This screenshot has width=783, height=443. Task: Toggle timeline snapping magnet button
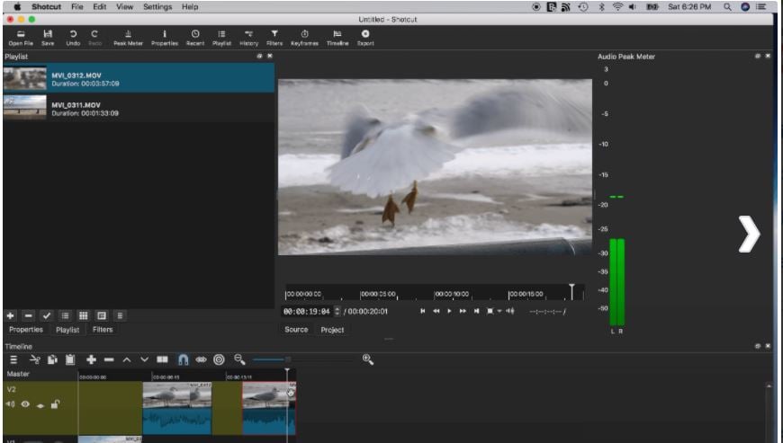(183, 359)
